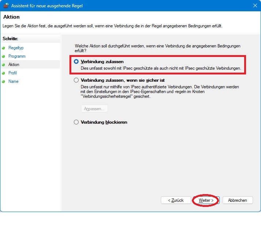Select the 'Verbindung zulassen' radio button
Screen dimensions: 261x239
click(x=76, y=62)
